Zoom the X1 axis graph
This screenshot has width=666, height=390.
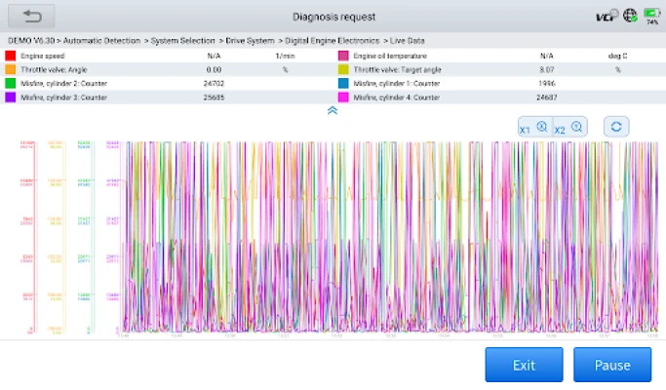pyautogui.click(x=534, y=128)
